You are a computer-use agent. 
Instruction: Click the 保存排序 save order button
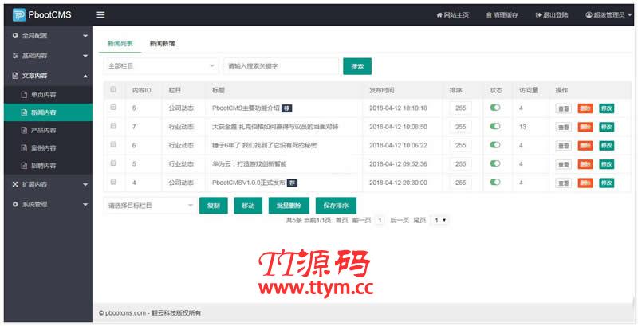coord(336,206)
